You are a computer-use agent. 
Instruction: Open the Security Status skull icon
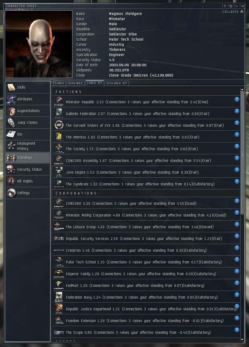tap(11, 170)
